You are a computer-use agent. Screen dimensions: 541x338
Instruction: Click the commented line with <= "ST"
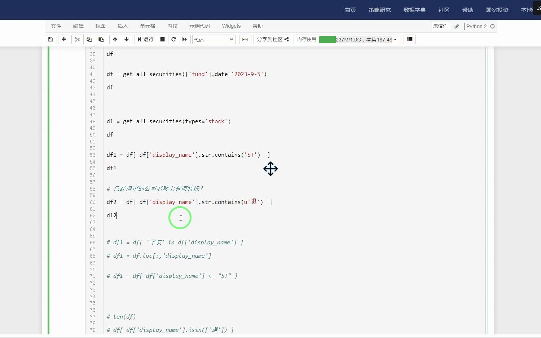point(172,276)
